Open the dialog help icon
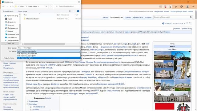 point(78,11)
